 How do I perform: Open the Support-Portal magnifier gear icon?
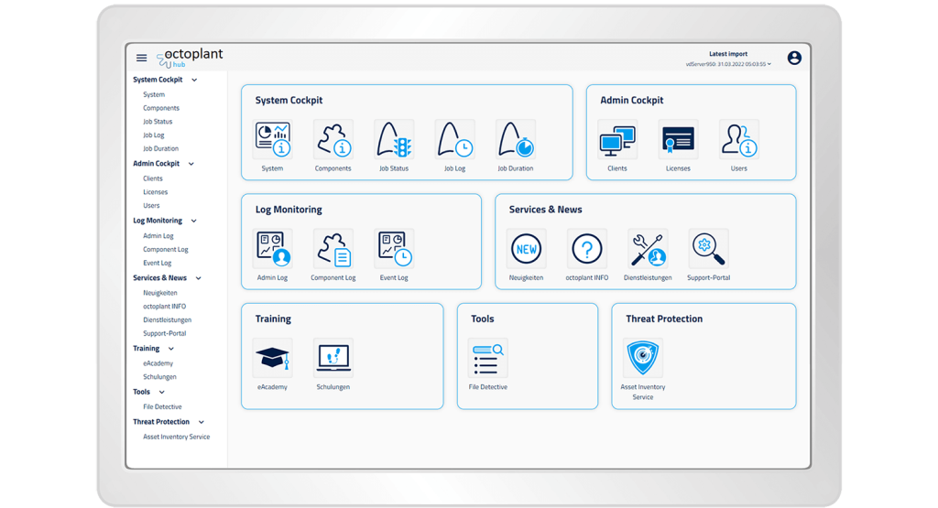[x=708, y=249]
